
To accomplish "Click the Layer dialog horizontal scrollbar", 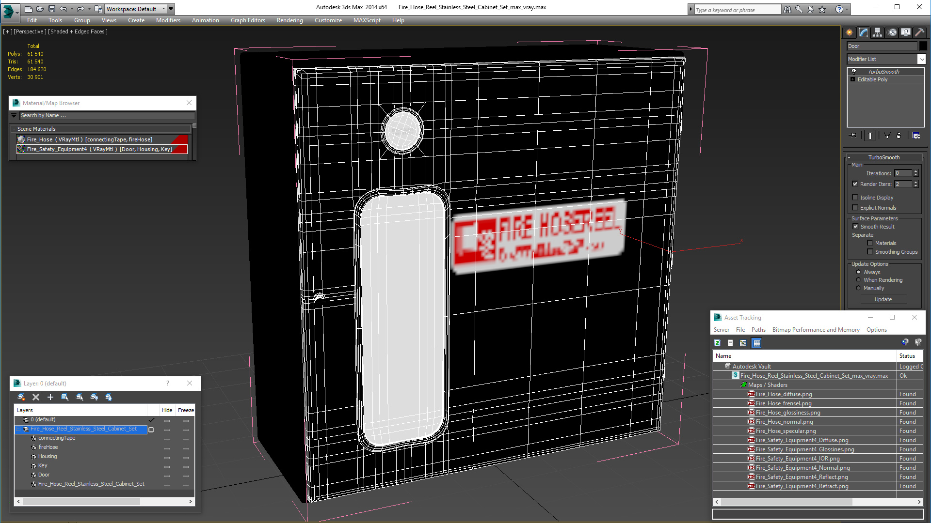I will (x=105, y=502).
